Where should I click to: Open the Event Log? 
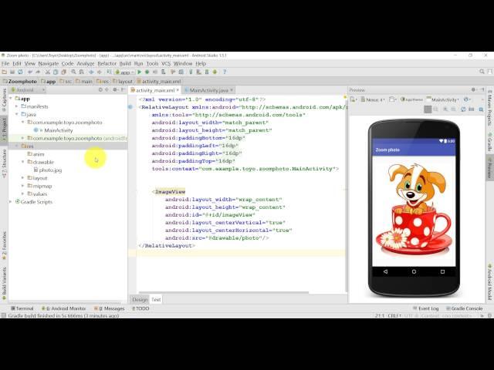425,308
